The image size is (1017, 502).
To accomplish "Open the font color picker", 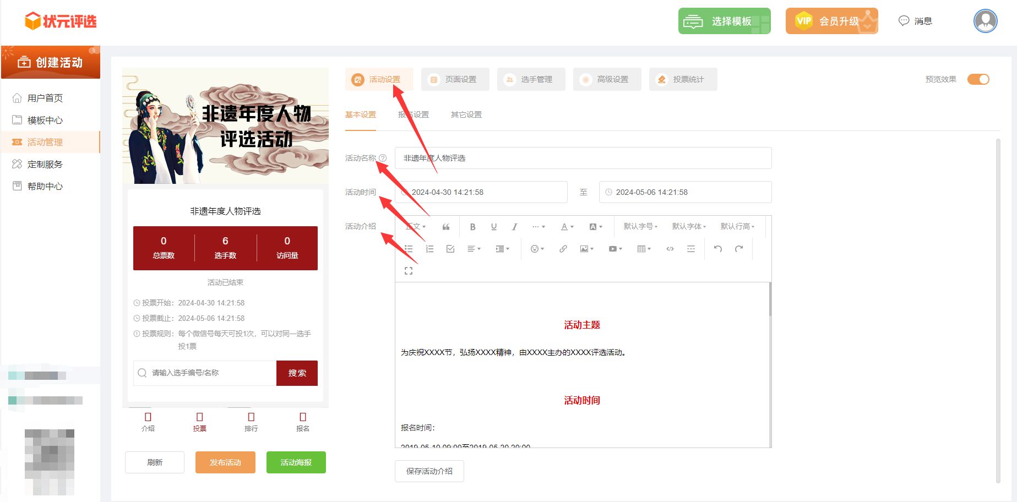I will [x=567, y=227].
